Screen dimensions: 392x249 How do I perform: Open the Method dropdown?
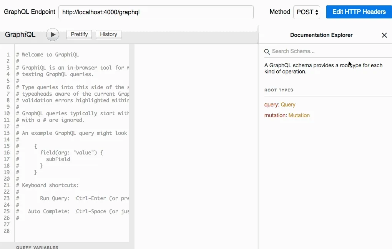tap(306, 12)
